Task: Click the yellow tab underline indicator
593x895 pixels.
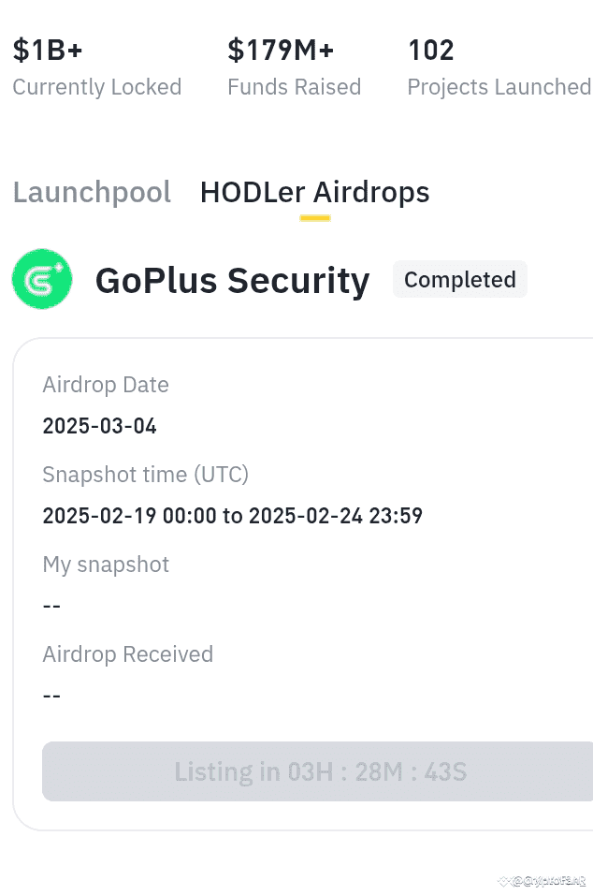Action: [x=314, y=216]
